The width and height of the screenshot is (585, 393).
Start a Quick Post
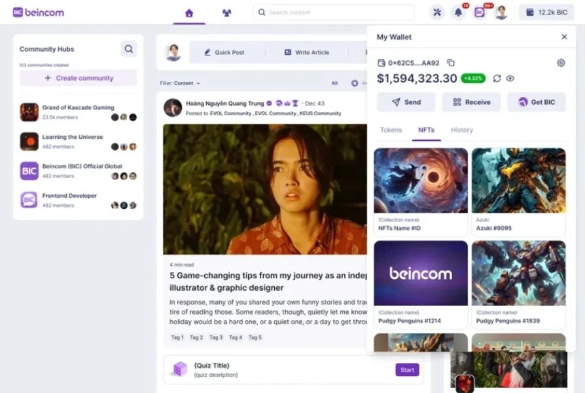click(x=224, y=52)
